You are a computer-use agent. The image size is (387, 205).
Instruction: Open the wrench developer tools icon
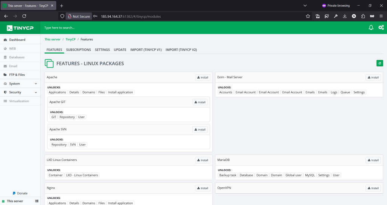(336, 16)
